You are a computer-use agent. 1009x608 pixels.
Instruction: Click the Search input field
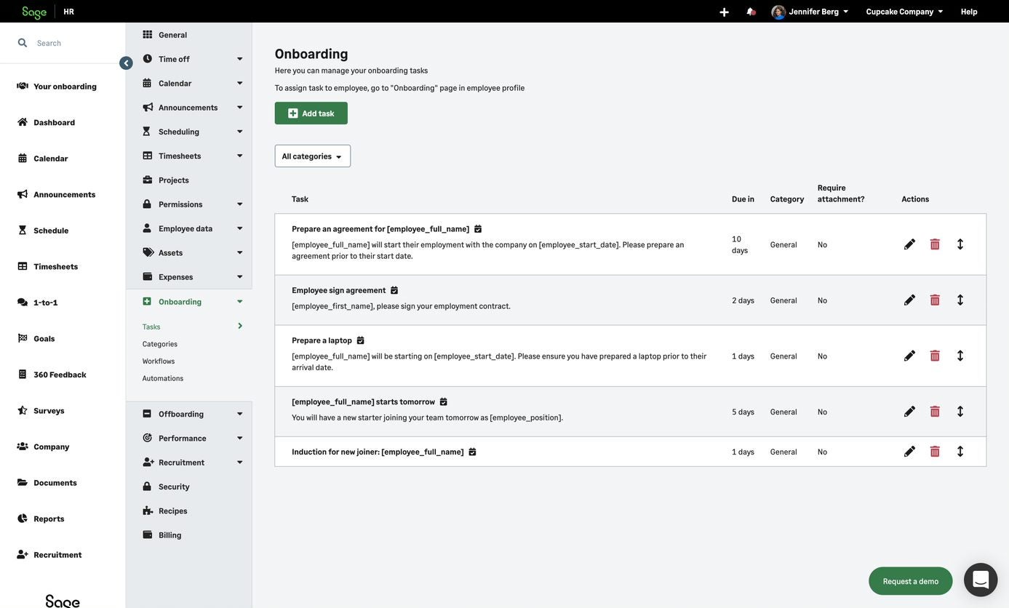73,43
